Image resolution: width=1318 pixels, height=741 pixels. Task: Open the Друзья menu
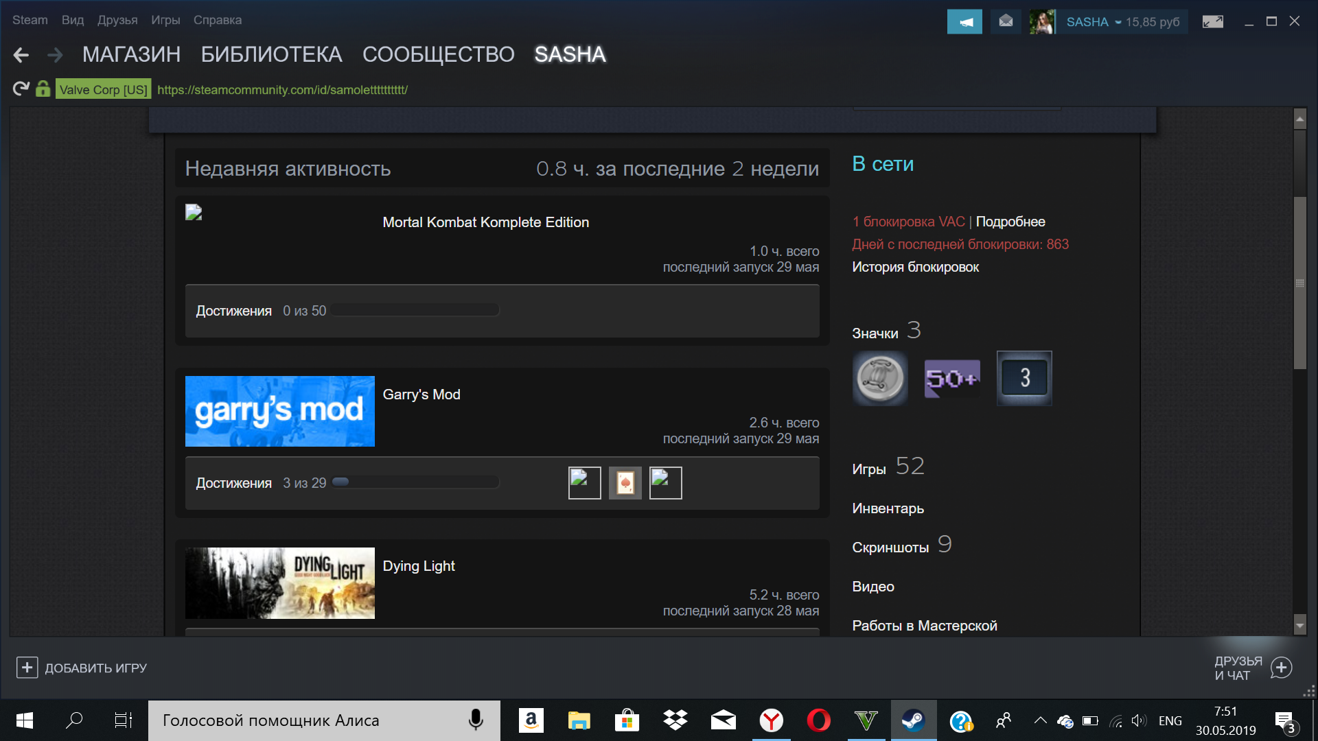pos(117,20)
